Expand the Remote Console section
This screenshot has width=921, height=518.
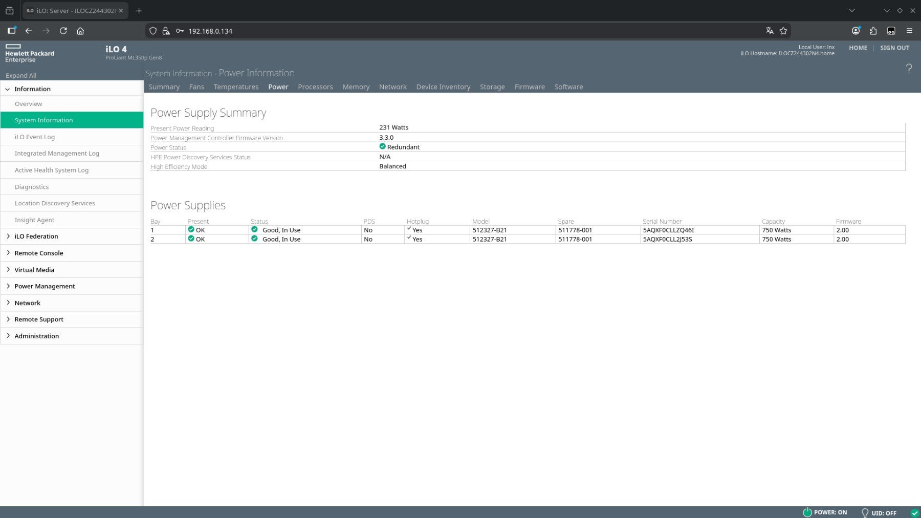(8, 253)
